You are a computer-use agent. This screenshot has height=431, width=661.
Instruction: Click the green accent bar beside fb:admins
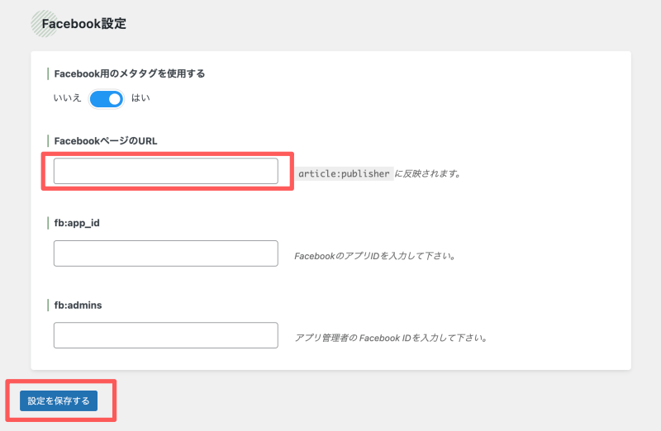coord(48,305)
